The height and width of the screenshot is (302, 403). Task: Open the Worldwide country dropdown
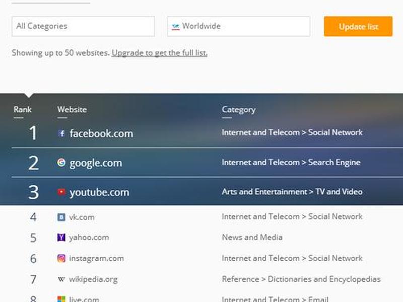click(238, 27)
